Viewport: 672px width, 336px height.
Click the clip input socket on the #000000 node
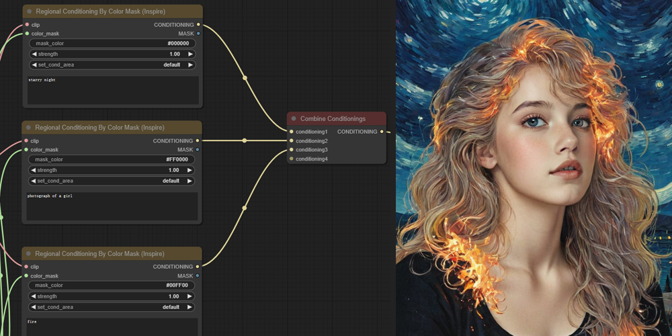pos(27,25)
